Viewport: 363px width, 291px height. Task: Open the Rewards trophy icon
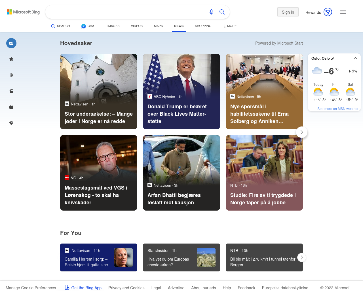point(328,12)
